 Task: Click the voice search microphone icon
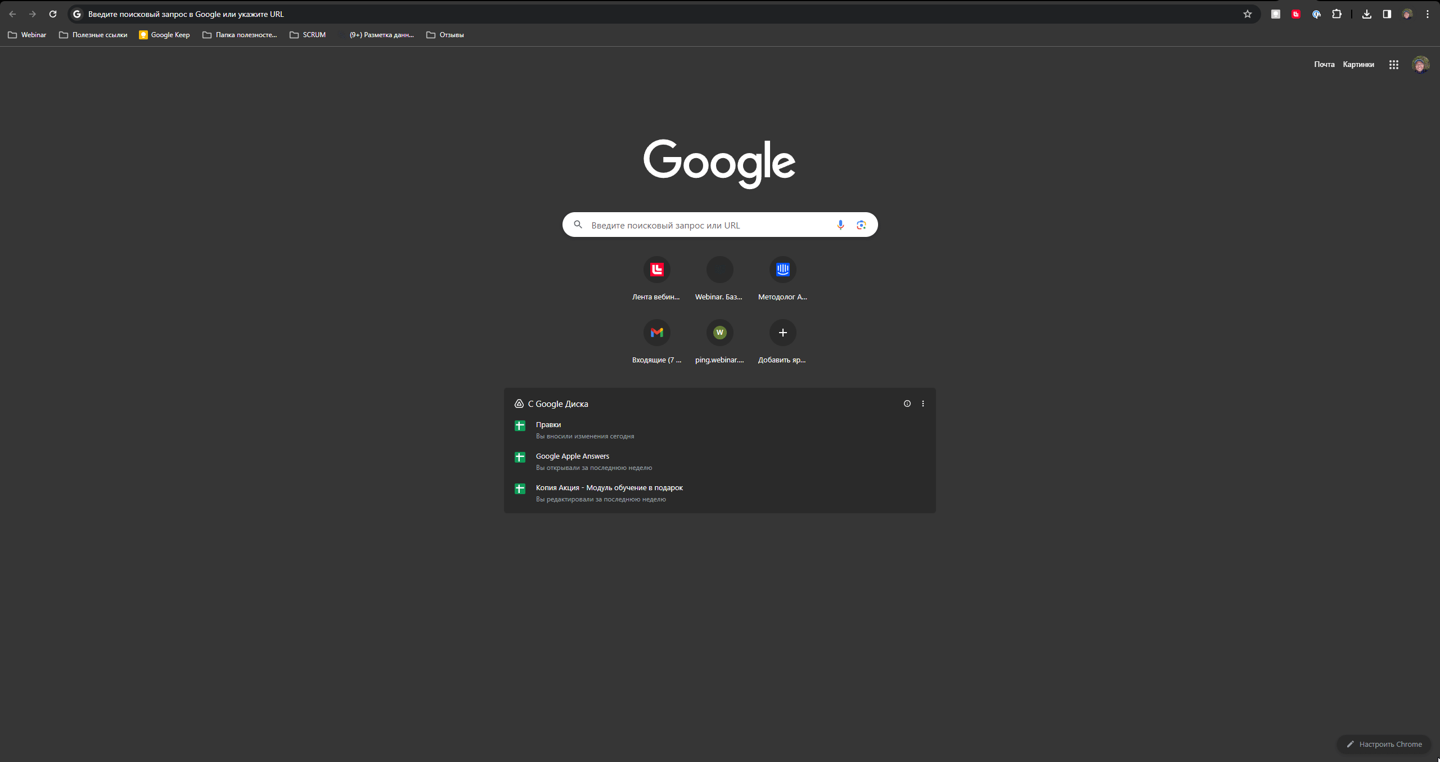point(840,225)
